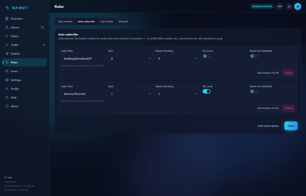Click the ELX MQTT logo icon
306x196 pixels.
pos(7,8)
